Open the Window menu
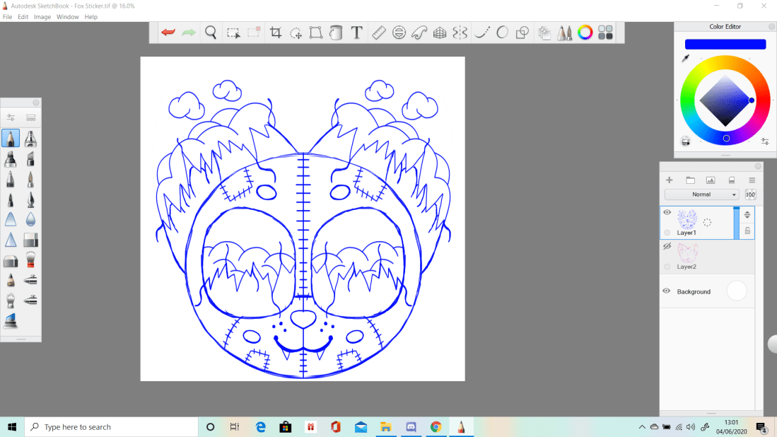The image size is (777, 437). [68, 16]
